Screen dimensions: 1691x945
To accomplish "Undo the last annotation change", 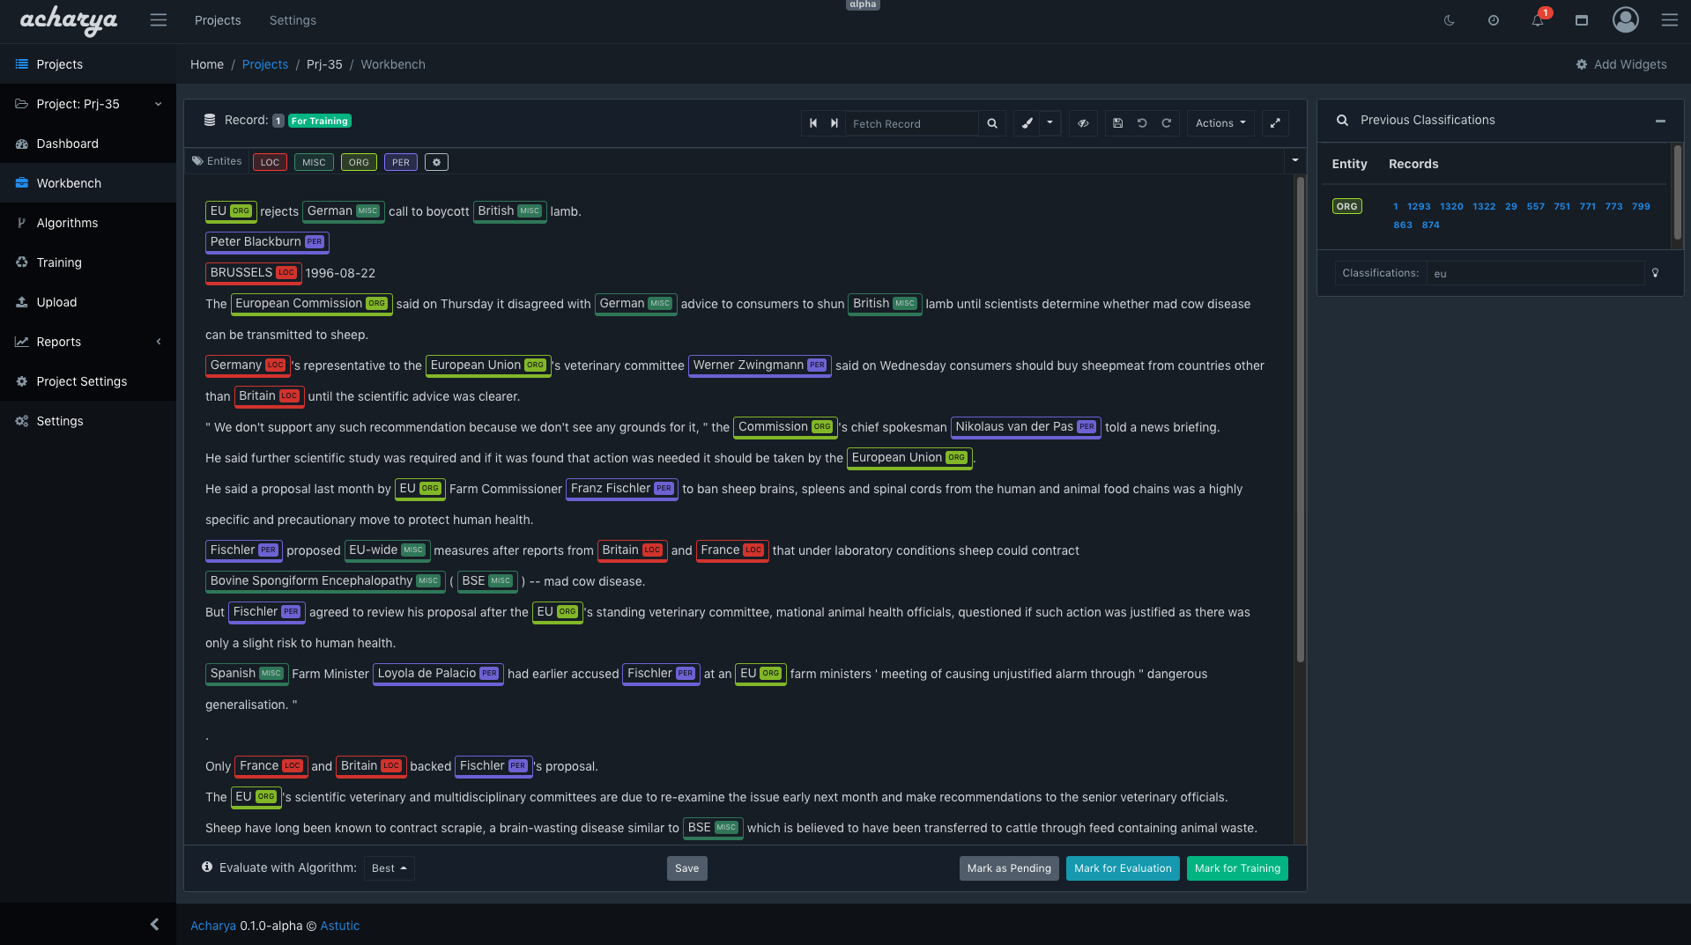I will pyautogui.click(x=1142, y=123).
